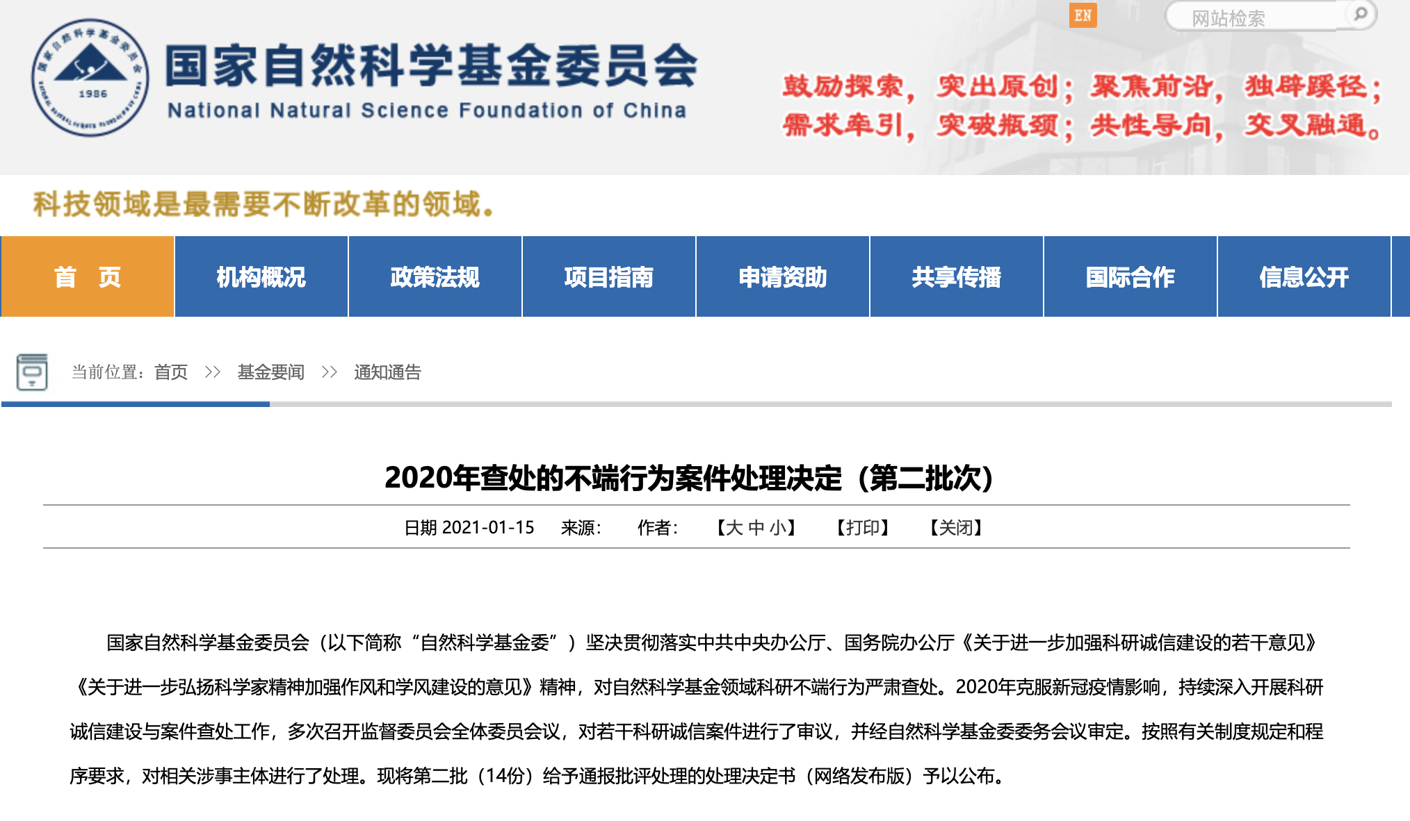Screen dimensions: 1410x821
Task: Open the 首页 navigation tab
Action: click(88, 276)
